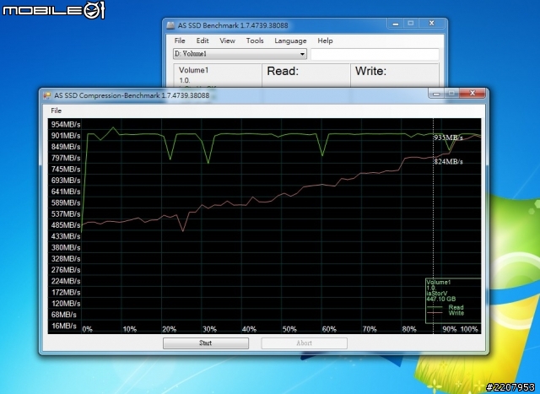Click the Compression-Benchmark title bar icon

click(47, 95)
